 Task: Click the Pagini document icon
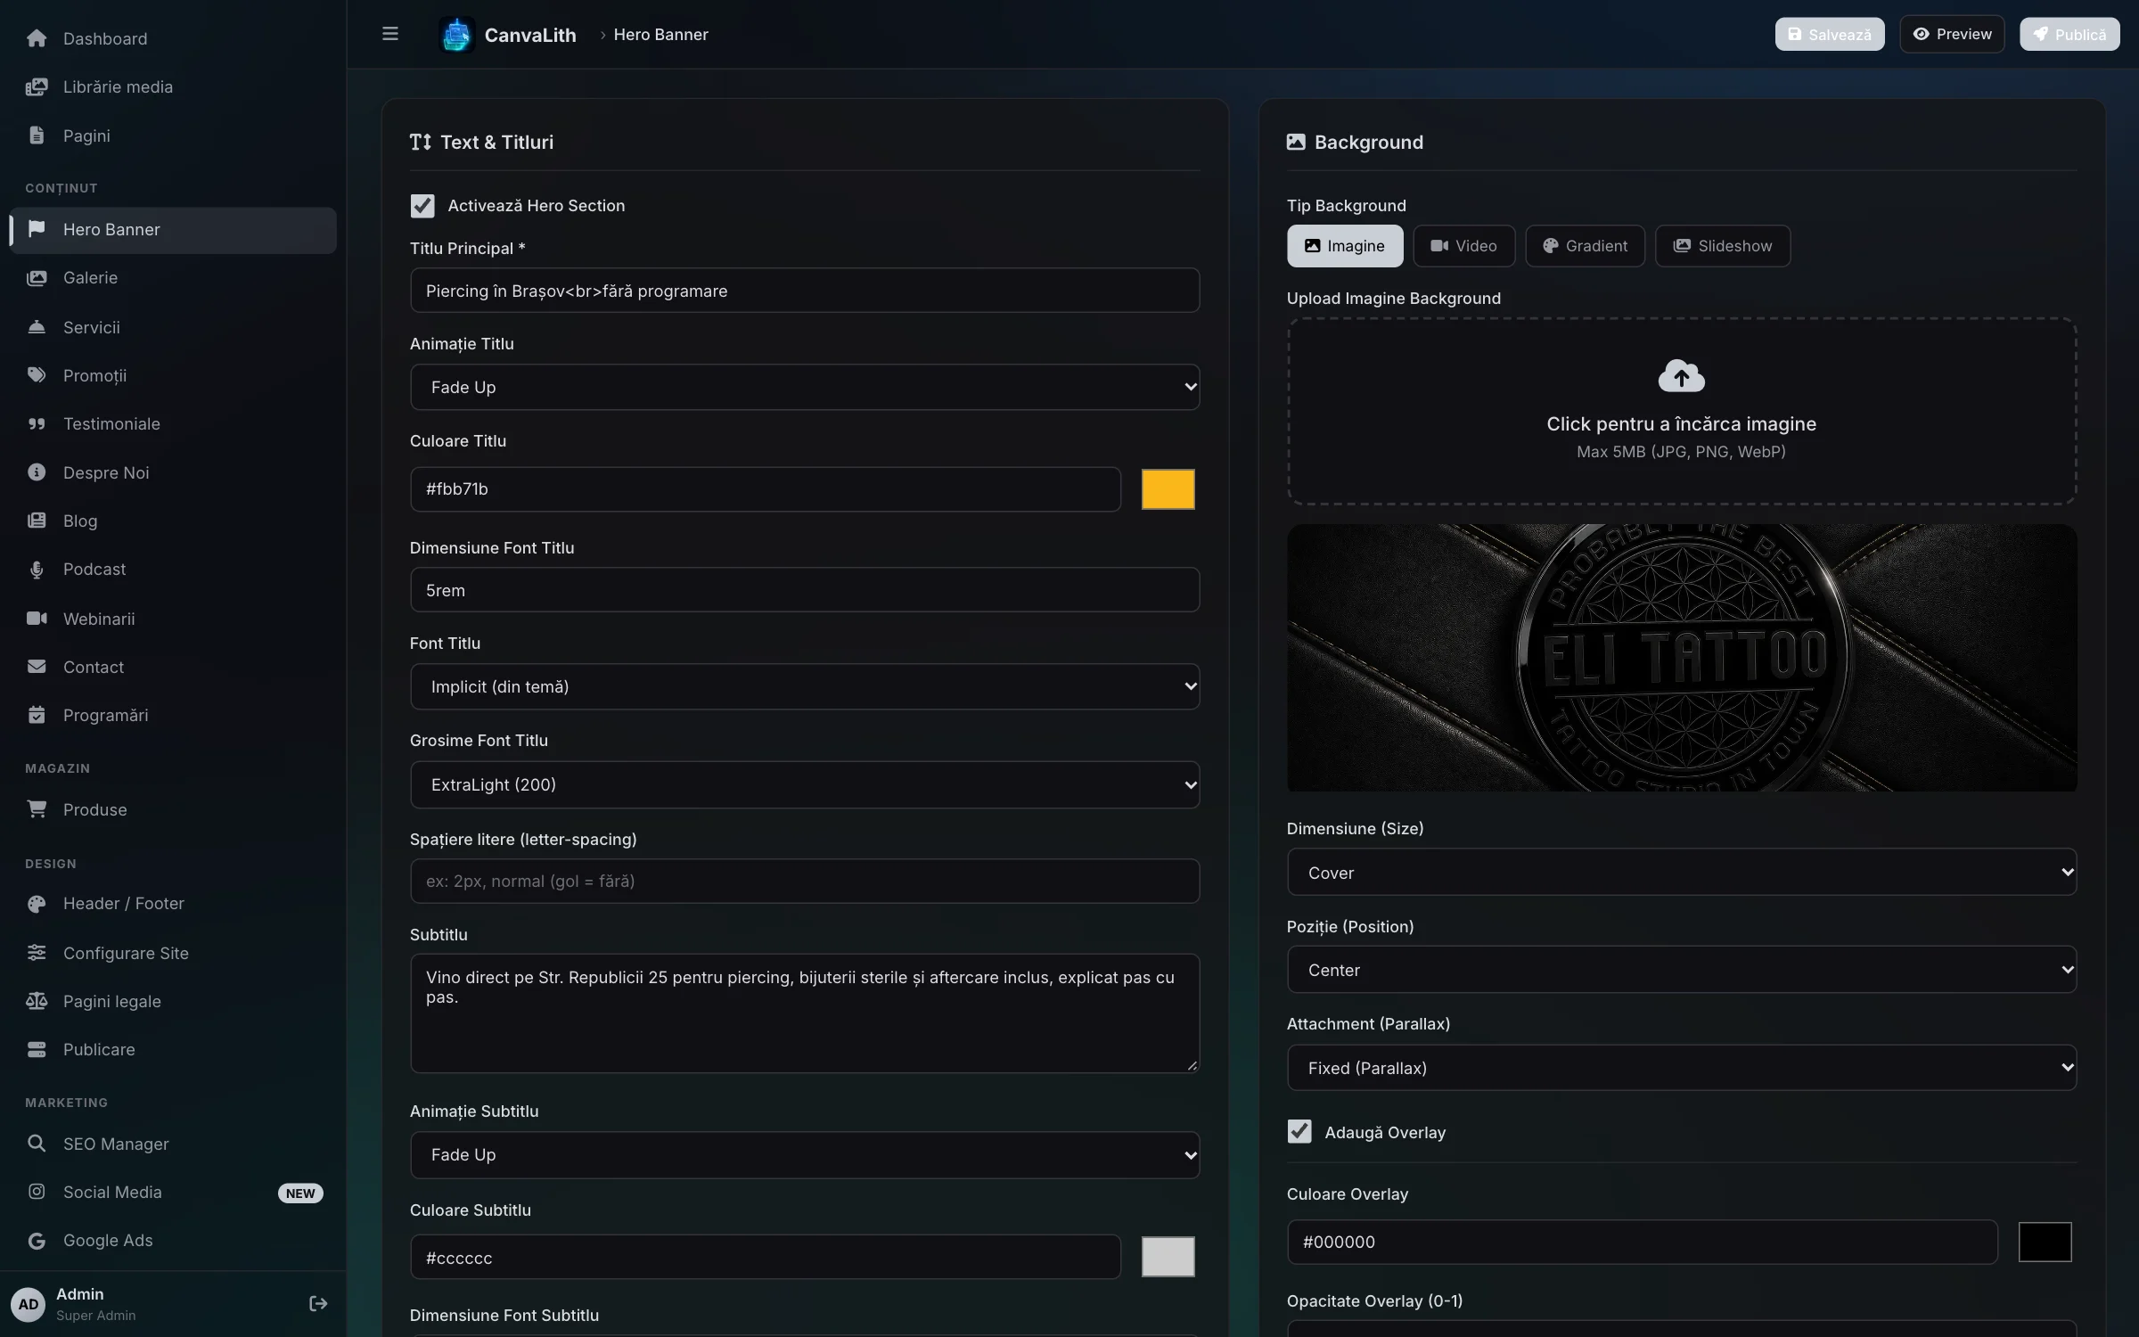click(37, 135)
